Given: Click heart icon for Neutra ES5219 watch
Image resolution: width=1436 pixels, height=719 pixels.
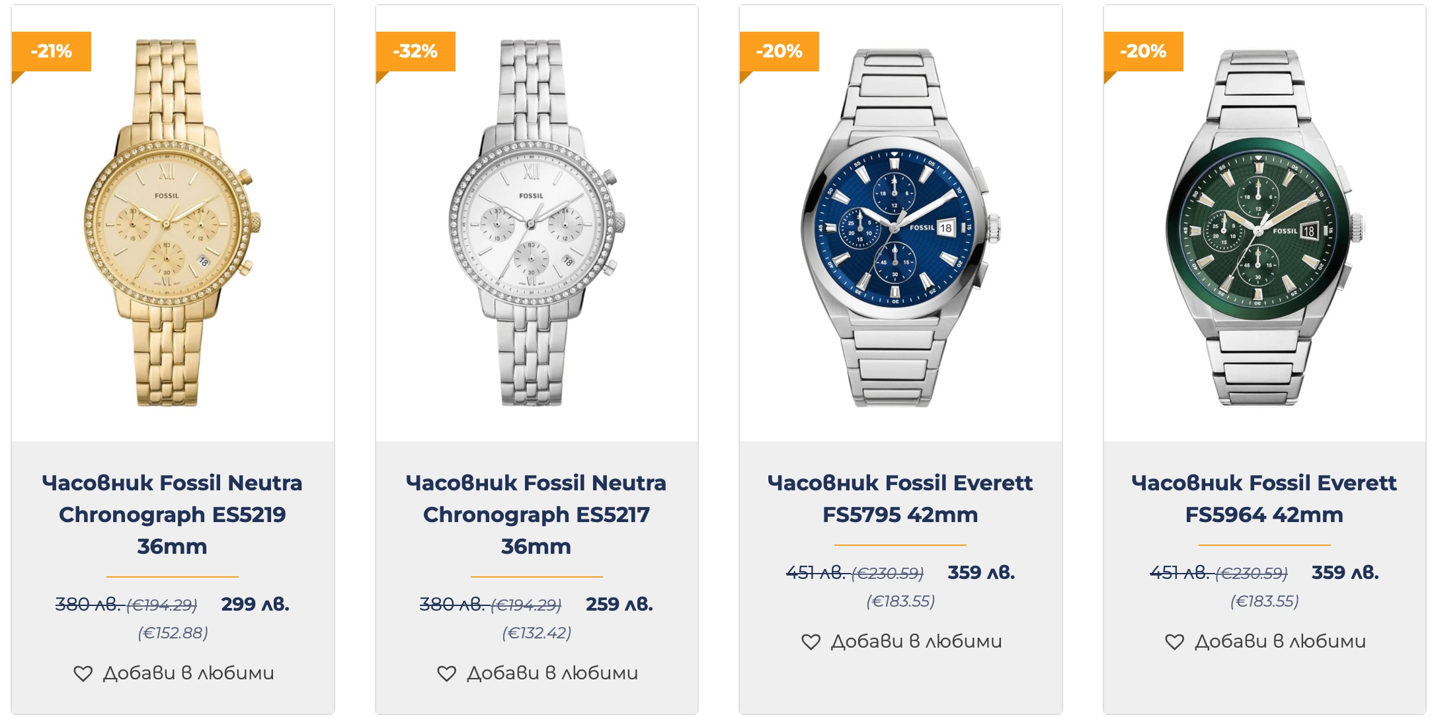Looking at the screenshot, I should pos(83,673).
